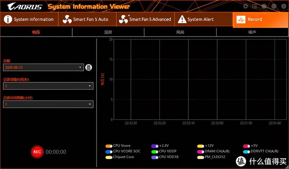
Task: Close the System Information Viewer window
Action: (284, 6)
